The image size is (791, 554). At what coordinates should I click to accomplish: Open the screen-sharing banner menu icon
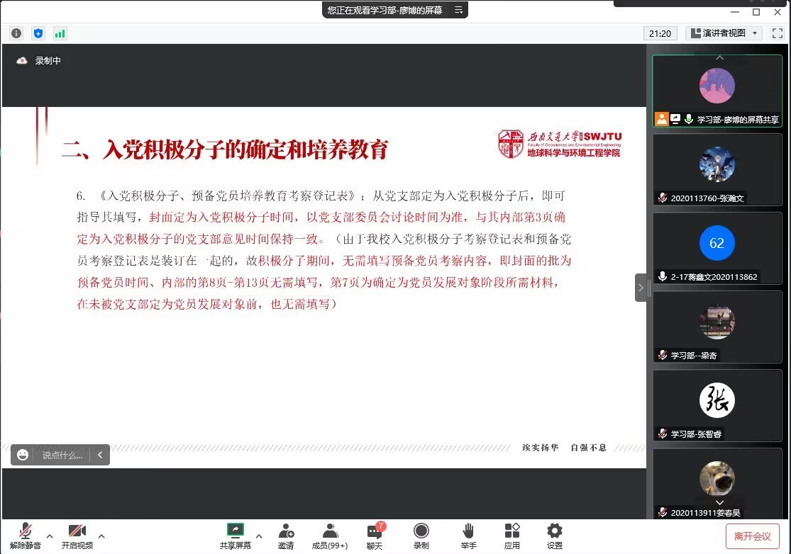pyautogui.click(x=458, y=10)
